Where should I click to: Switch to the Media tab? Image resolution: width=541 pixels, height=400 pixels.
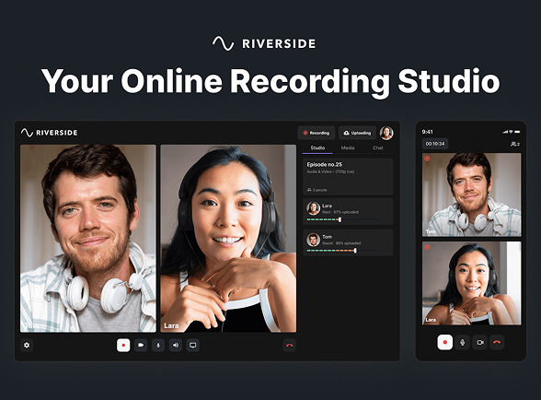click(348, 148)
